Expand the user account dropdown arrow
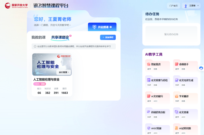Image resolution: width=204 pixels, height=135 pixels. tap(198, 5)
